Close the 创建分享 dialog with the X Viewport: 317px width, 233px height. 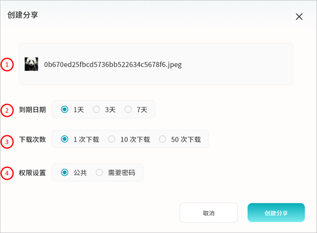299,17
